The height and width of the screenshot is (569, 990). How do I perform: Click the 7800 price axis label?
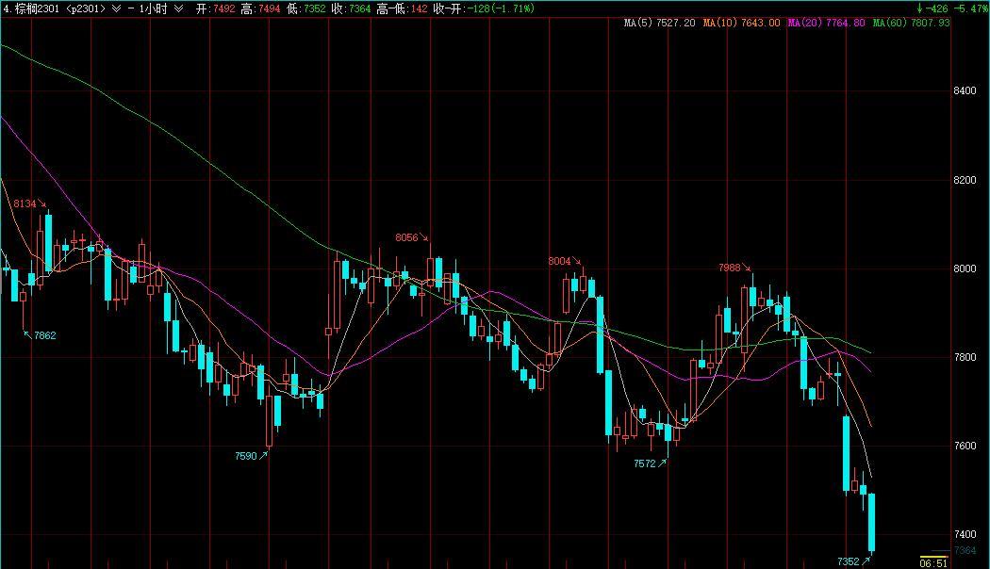coord(965,357)
